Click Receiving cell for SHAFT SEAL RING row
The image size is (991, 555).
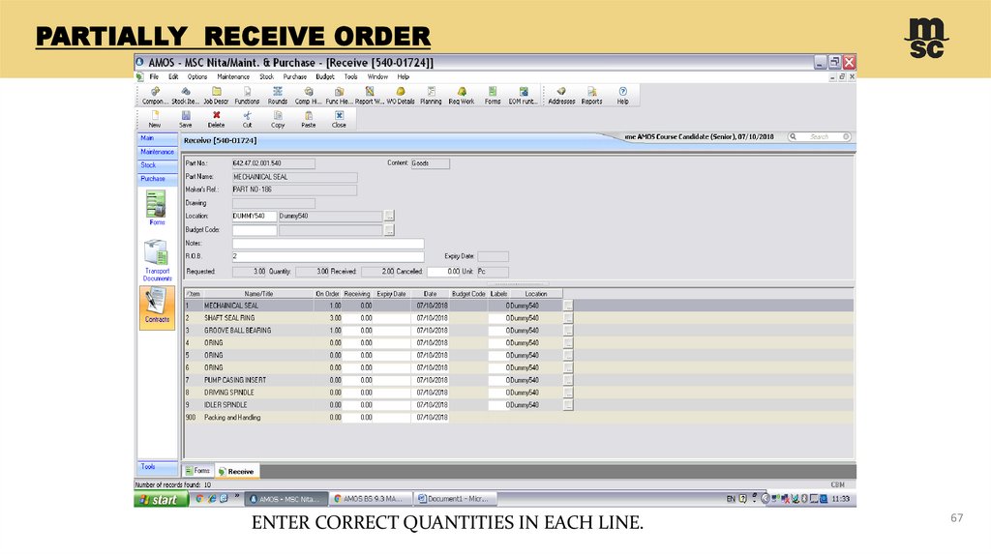point(358,318)
